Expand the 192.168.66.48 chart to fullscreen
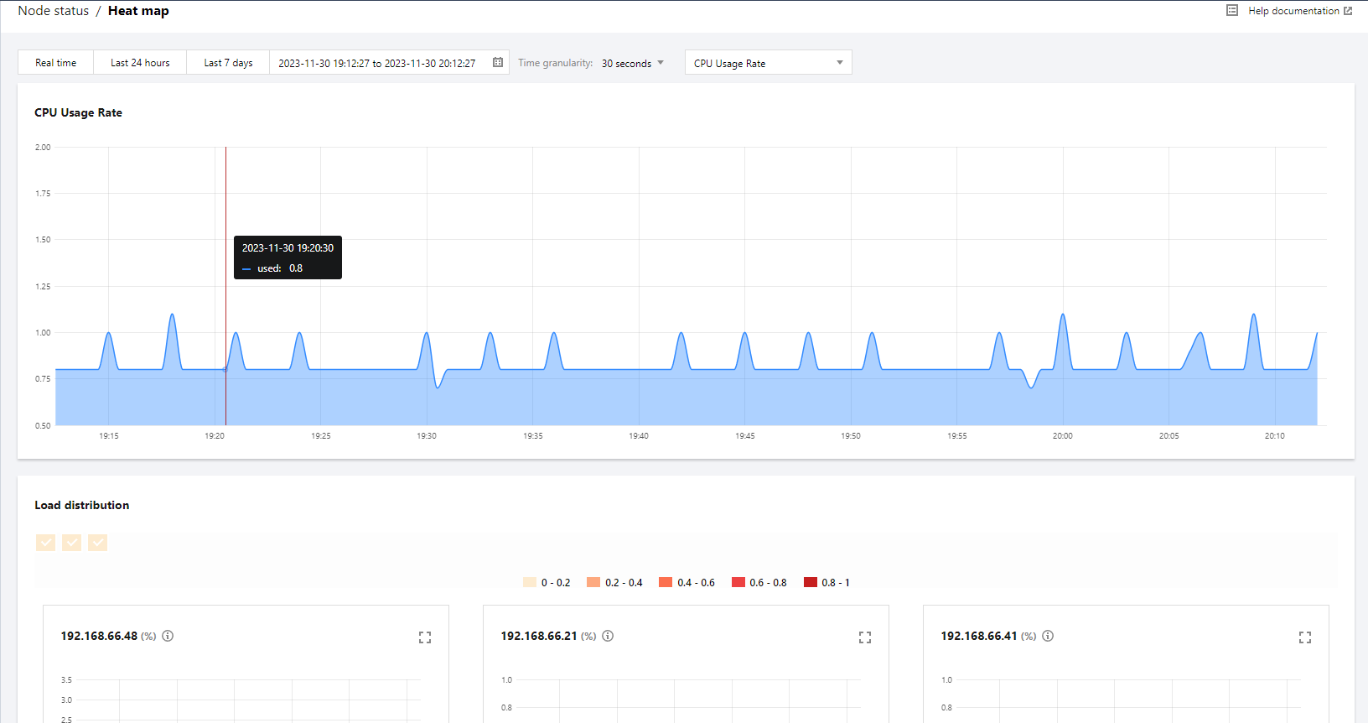The image size is (1368, 723). 425,637
